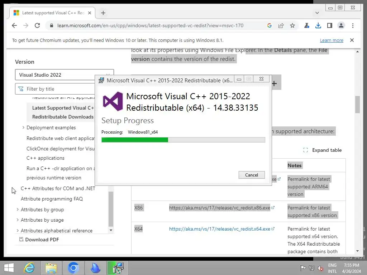
Task: Open ClickOnce deployment for Visual C++ applications
Action: [60, 153]
